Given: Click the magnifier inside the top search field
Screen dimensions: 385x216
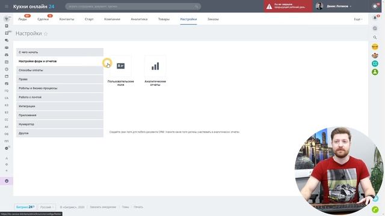Looking at the screenshot, I should [197, 7].
